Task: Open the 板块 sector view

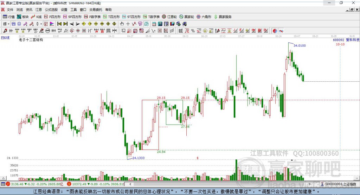Action: click(x=22, y=17)
